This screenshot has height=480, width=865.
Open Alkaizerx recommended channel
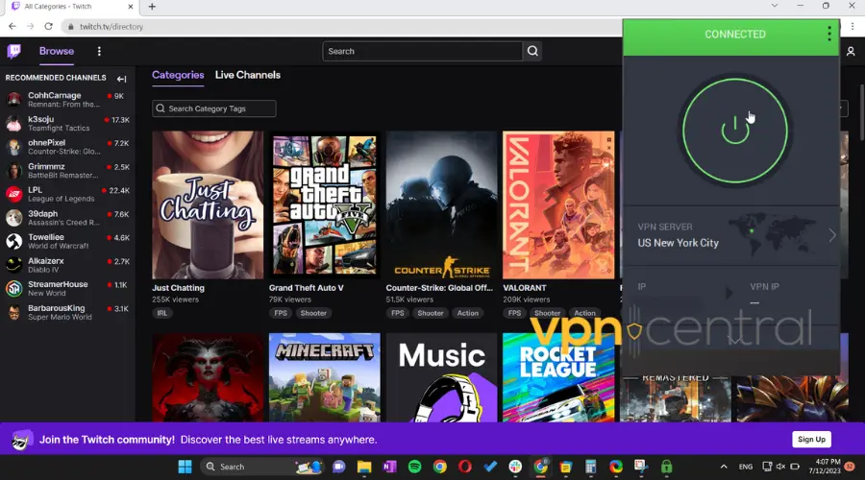[67, 265]
